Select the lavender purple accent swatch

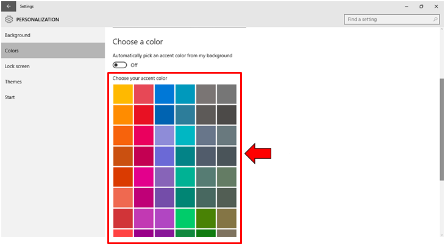pos(164,136)
